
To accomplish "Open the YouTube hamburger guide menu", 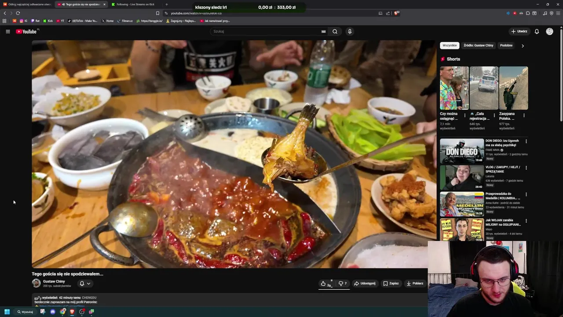I will [7, 31].
